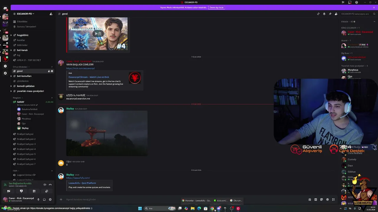
Task: Open the ESCANOR-PD server name dropdown
Action: pos(25,14)
